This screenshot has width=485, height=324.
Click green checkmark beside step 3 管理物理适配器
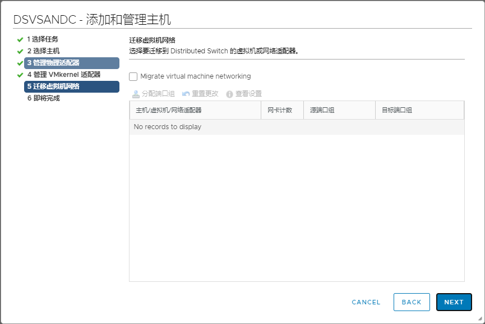point(20,63)
